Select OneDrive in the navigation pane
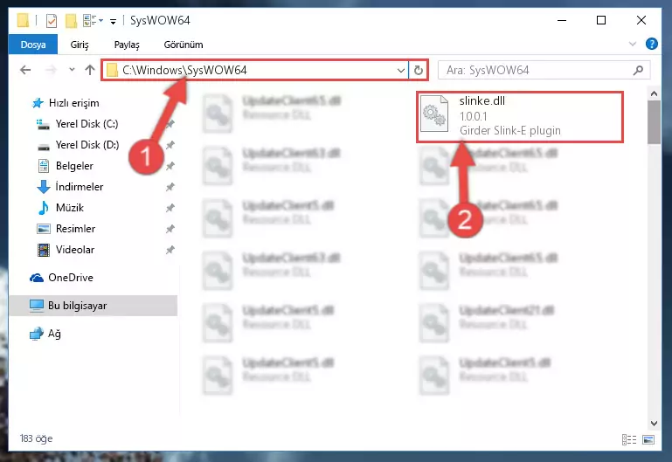This screenshot has height=462, width=672. (70, 278)
